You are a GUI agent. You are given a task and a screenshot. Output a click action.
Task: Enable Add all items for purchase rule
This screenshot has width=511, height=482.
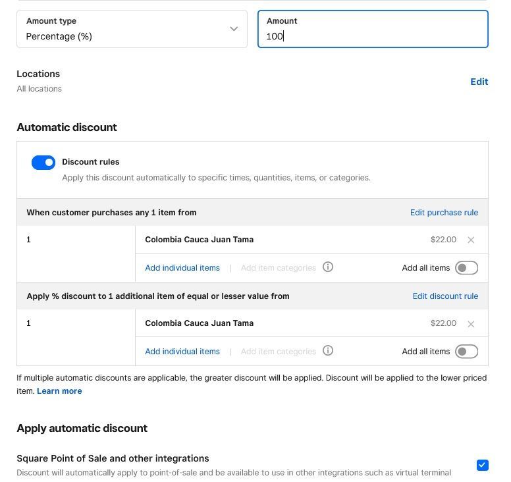click(x=466, y=268)
